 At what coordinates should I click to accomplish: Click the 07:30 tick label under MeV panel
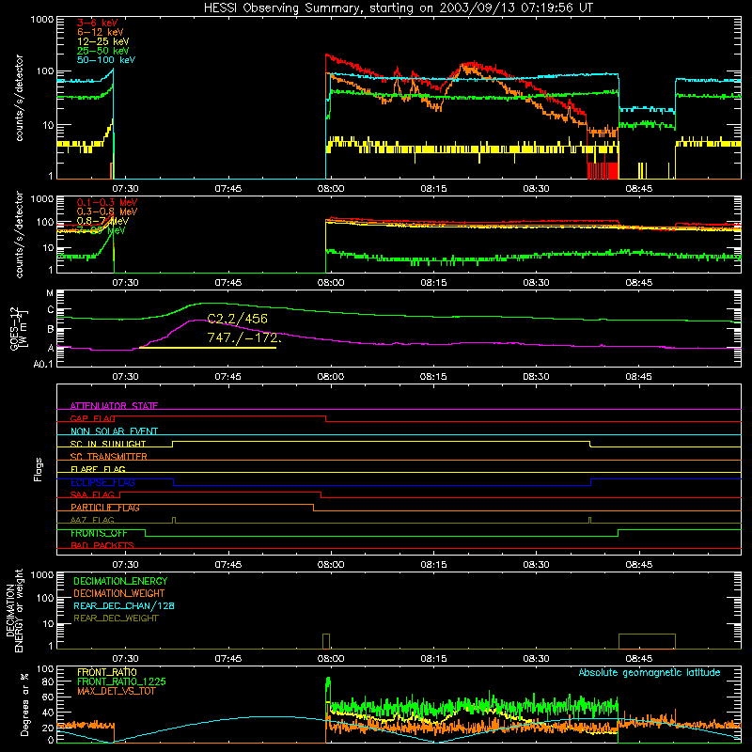coord(125,283)
